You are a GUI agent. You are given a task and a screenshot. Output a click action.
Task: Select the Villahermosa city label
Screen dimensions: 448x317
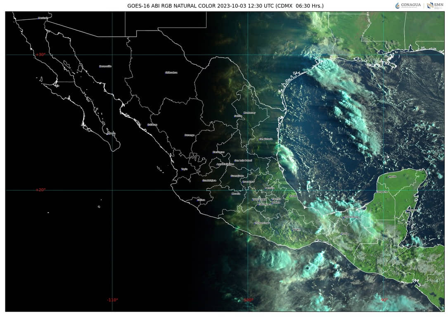pos(351,217)
